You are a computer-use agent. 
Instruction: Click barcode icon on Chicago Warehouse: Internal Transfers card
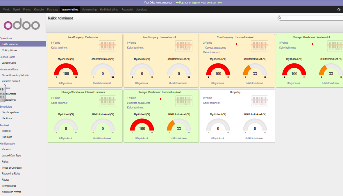(x=108, y=101)
